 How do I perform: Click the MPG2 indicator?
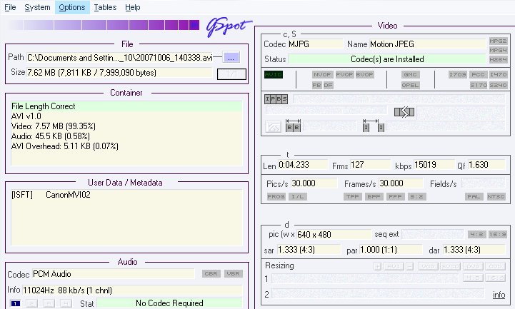pyautogui.click(x=498, y=41)
